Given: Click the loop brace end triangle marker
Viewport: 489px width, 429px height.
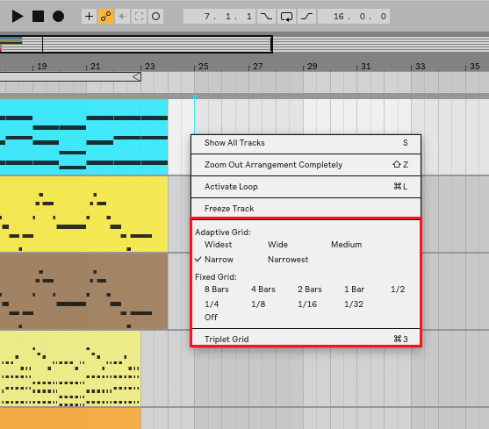Looking at the screenshot, I should pos(137,76).
